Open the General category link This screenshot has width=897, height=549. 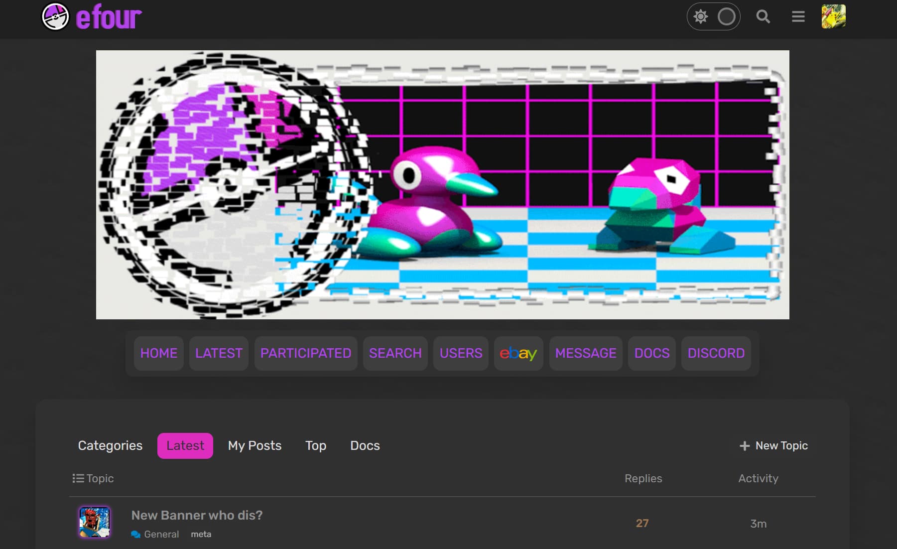coord(155,534)
